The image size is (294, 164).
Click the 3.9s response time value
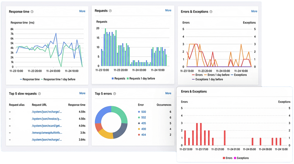click(83, 133)
